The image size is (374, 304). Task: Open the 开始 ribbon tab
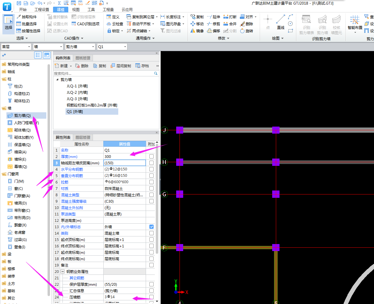coord(23,9)
